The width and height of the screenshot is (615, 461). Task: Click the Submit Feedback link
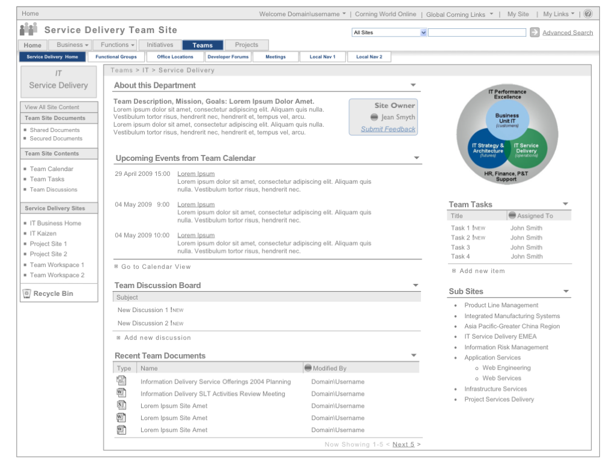pyautogui.click(x=388, y=129)
